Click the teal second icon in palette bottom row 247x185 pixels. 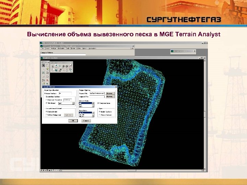click(x=56, y=70)
